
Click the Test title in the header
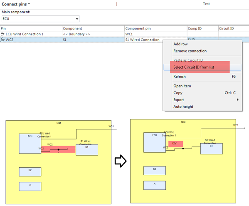(x=206, y=4)
